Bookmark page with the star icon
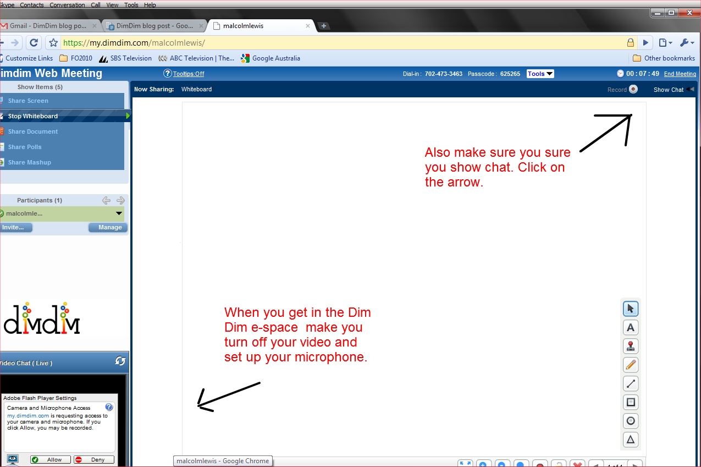 [x=53, y=42]
